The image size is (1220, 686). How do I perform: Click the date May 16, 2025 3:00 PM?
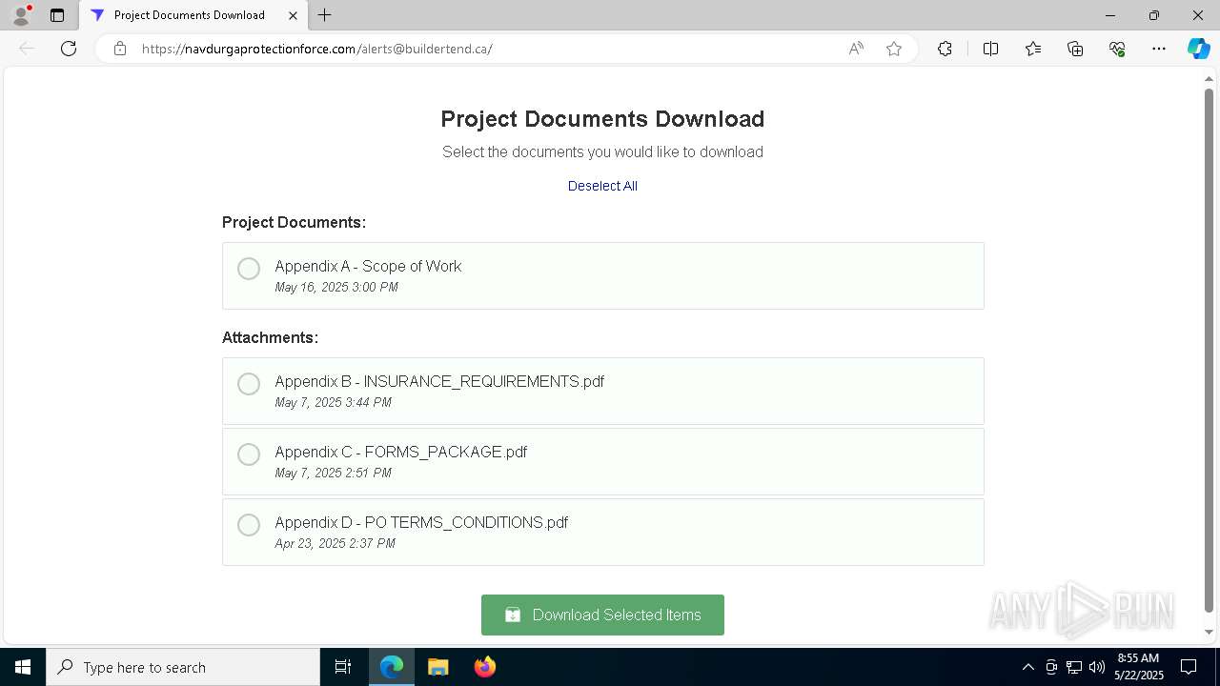(336, 287)
